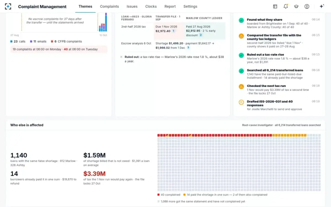331x207 pixels.
Task: Click the check icon beside Searched all 6,214 transferred loans
Action: click(241, 71)
